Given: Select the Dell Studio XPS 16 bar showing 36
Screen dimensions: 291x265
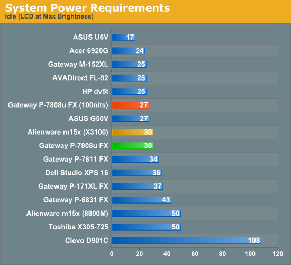Looking at the screenshot, I should point(137,173).
